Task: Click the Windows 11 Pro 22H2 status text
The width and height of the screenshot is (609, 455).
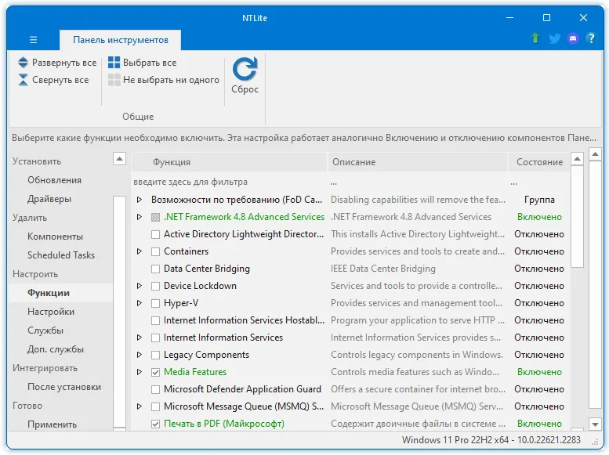Action: [x=491, y=440]
